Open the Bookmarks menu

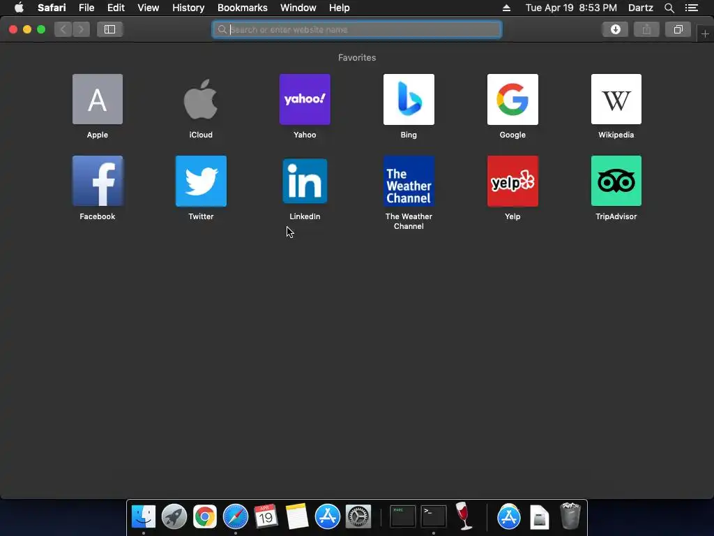(242, 8)
